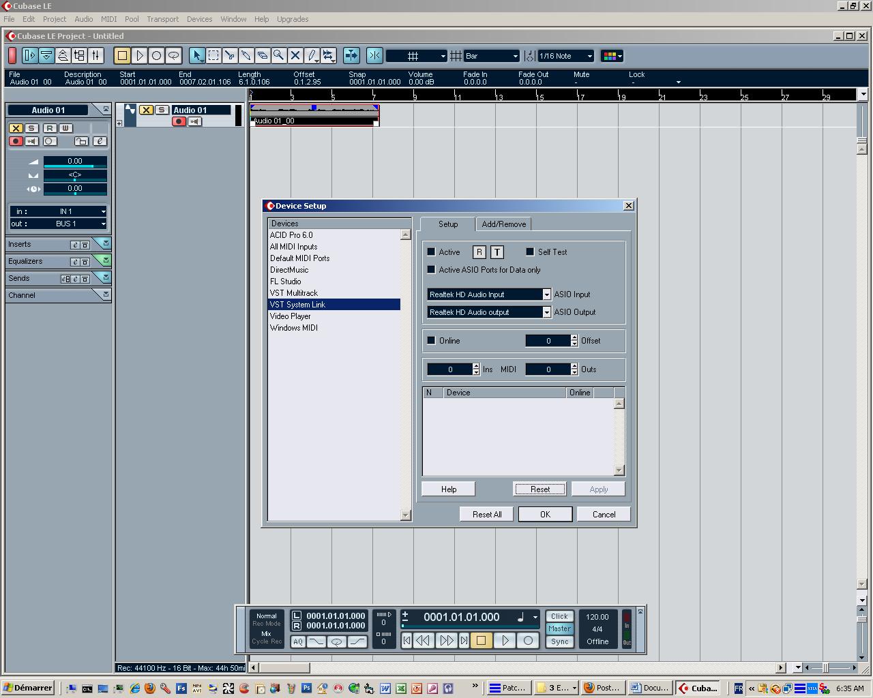Select the Split scissors tool
This screenshot has height=698, width=873.
pyautogui.click(x=230, y=56)
